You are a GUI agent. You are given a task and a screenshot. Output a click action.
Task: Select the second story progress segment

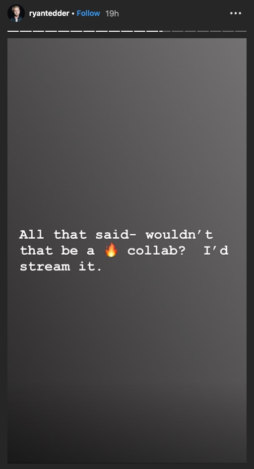26,31
